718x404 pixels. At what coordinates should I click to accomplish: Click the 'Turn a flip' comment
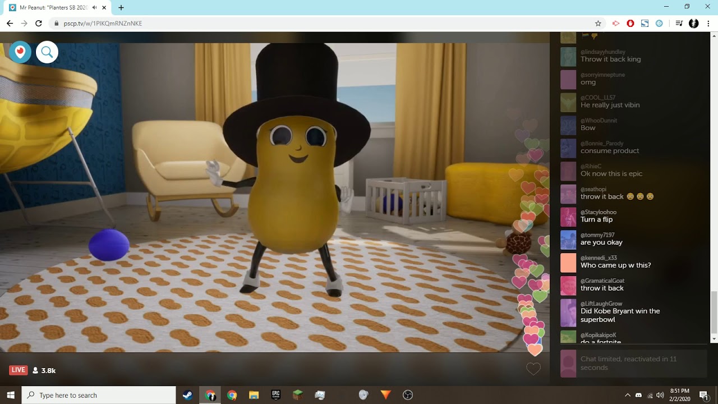[x=596, y=220]
